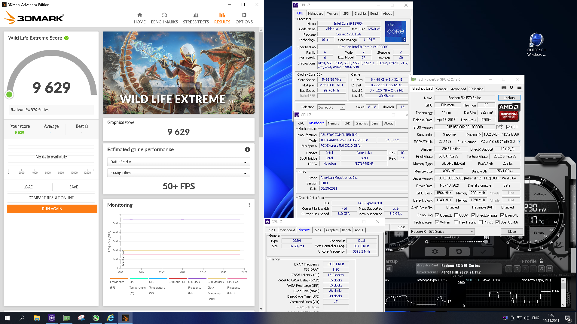This screenshot has height=324, width=577.
Task: Open CPU-Z Socket #1 selection dropdown
Action: point(331,107)
